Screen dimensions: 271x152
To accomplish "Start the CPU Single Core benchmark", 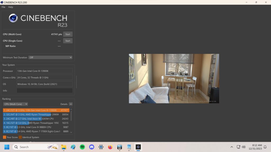I will coord(68,41).
